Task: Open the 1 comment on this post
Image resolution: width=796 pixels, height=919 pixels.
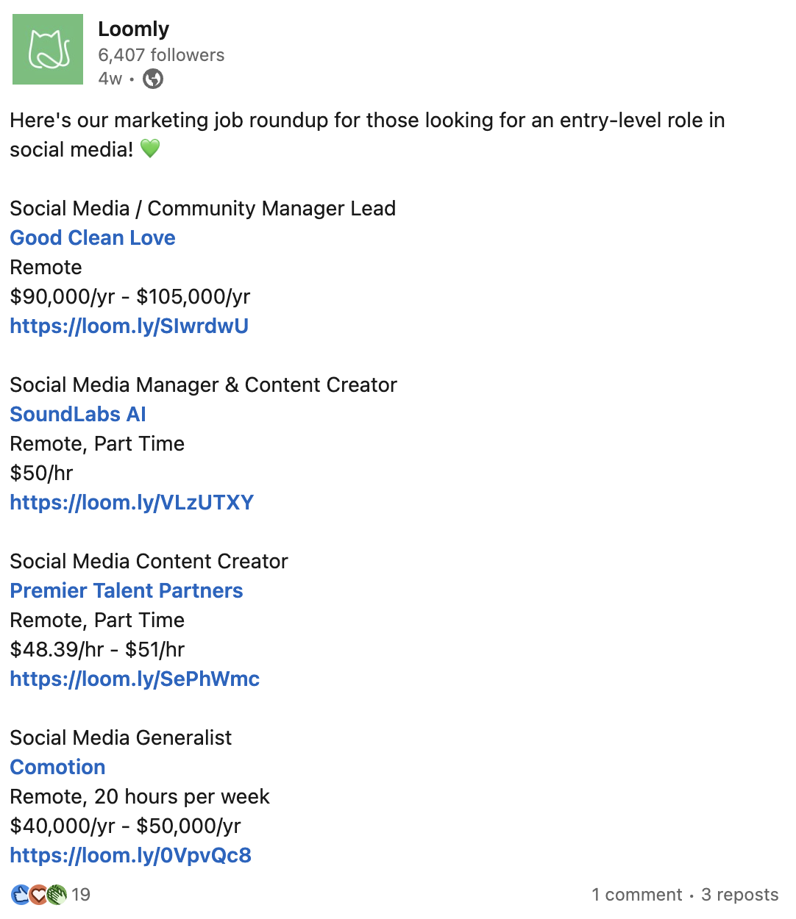Action: tap(637, 895)
